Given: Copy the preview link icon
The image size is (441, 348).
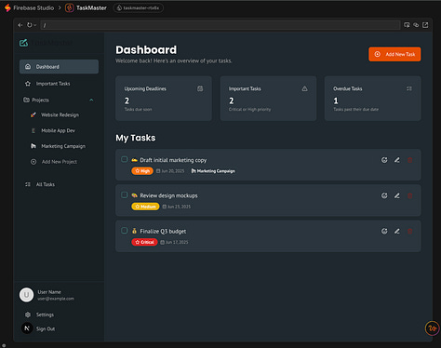Looking at the screenshot, I should (416, 25).
